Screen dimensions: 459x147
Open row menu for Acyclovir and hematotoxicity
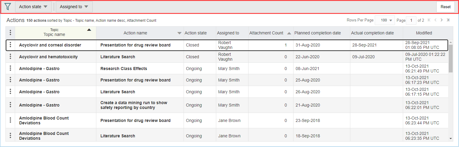(x=10, y=56)
